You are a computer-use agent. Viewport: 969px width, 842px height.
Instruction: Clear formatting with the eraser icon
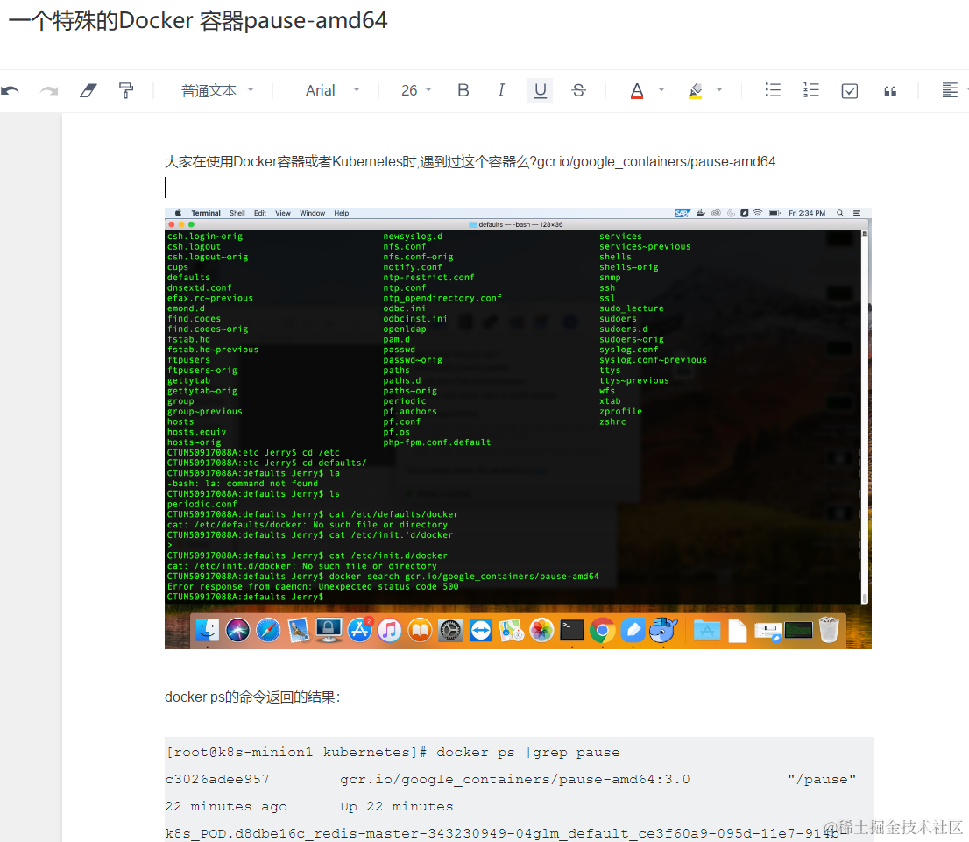88,91
